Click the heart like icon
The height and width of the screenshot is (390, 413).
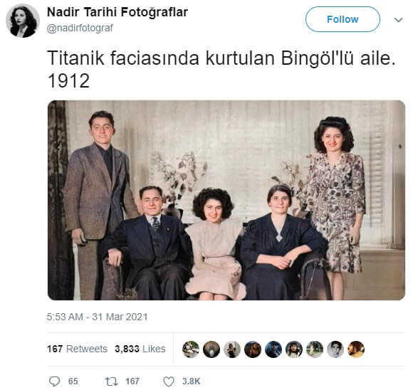pyautogui.click(x=169, y=381)
